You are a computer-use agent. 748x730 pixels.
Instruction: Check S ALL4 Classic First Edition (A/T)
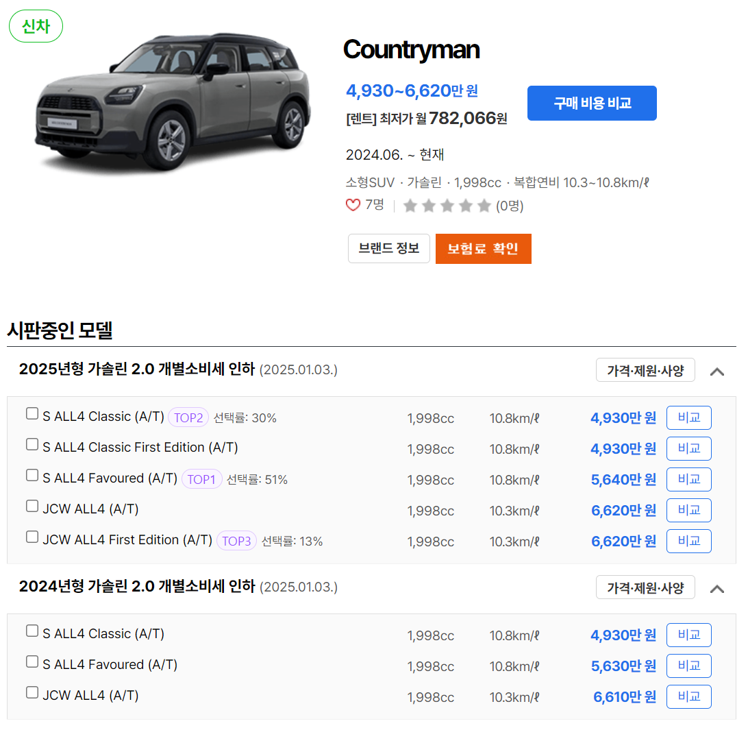(32, 444)
